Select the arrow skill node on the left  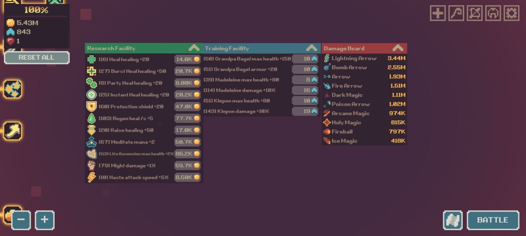13,131
